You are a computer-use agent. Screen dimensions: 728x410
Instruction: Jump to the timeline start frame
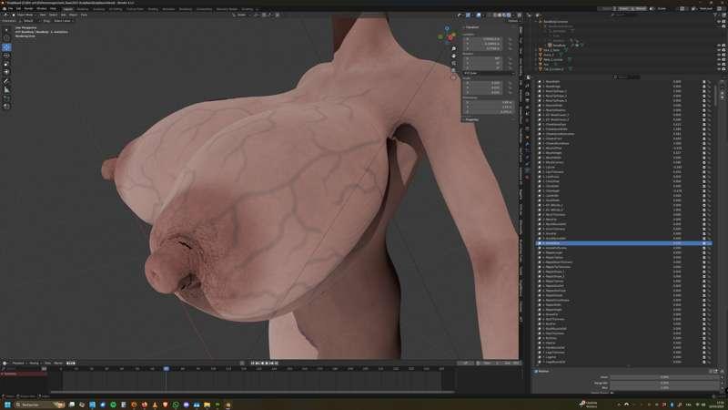click(x=253, y=363)
